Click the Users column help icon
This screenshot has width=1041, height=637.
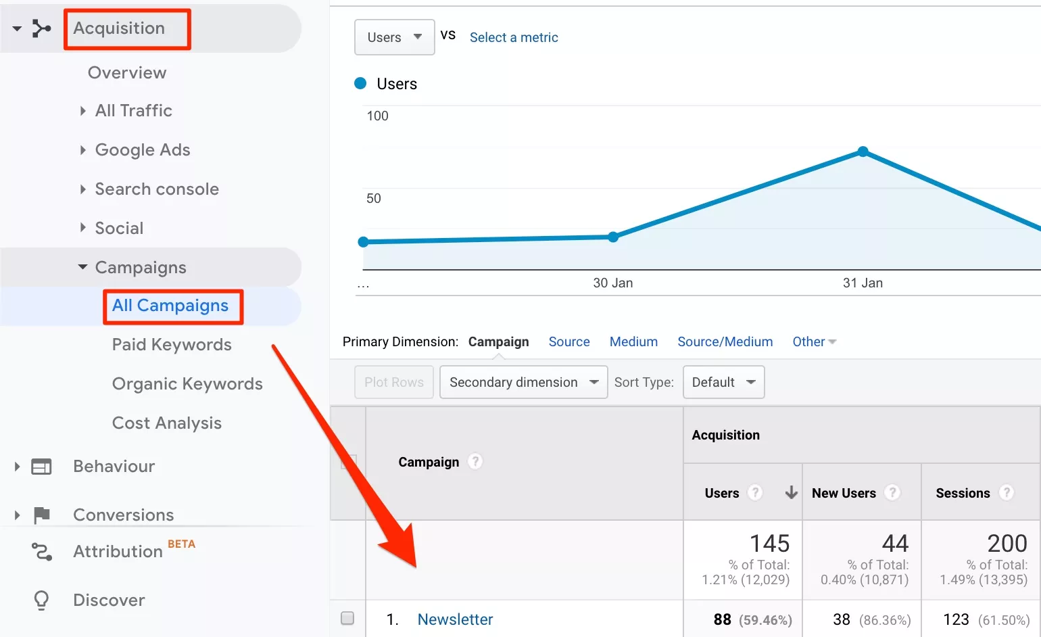(755, 493)
